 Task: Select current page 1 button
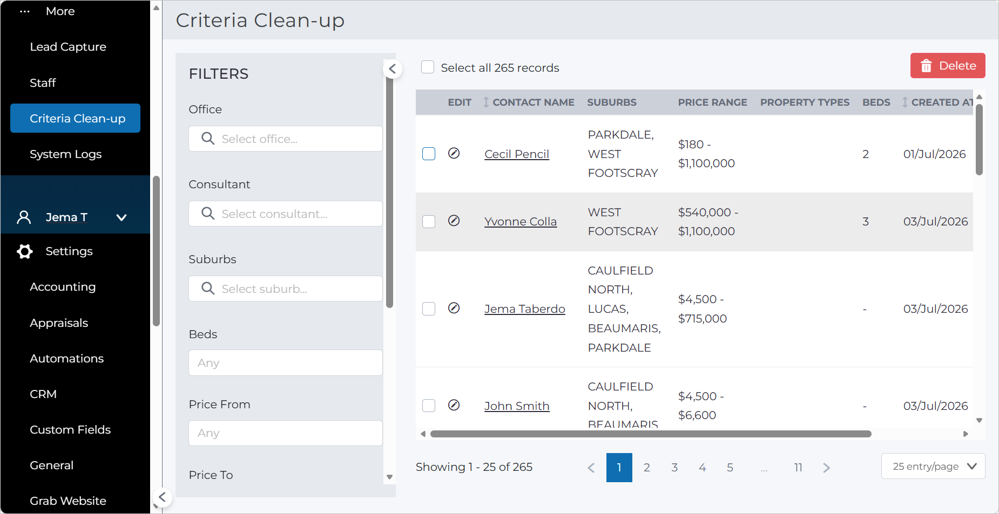click(619, 468)
